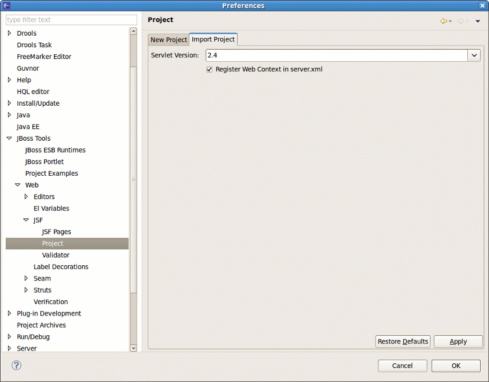Click the help question mark icon

pos(16,366)
